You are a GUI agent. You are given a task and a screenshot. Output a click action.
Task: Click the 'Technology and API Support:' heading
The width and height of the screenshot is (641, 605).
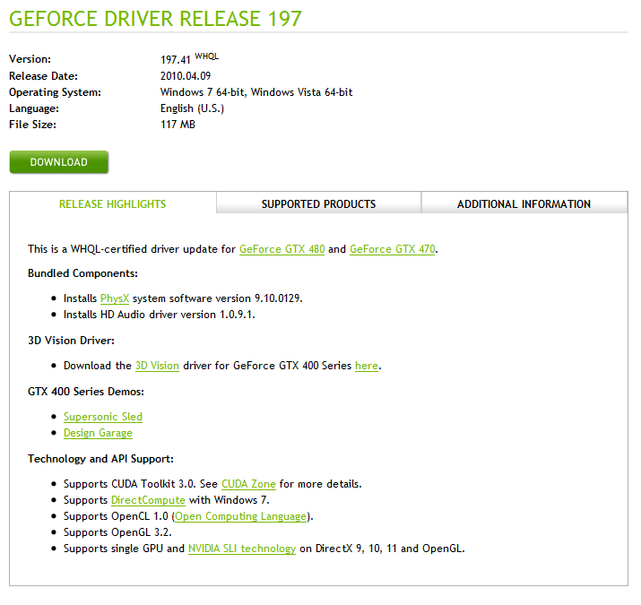click(100, 459)
